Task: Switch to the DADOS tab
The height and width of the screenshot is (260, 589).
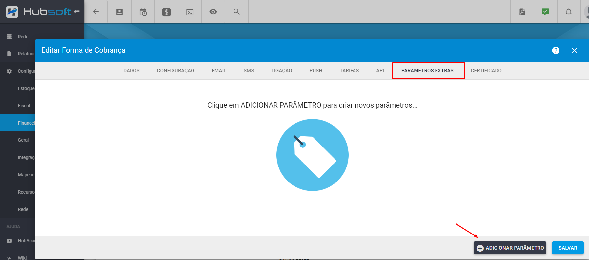Action: (x=132, y=71)
